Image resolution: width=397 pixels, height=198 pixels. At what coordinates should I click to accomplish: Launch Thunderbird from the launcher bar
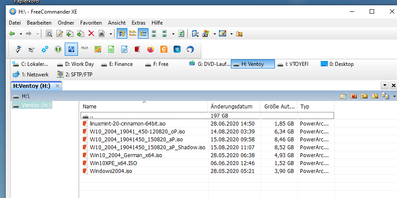[x=190, y=49]
